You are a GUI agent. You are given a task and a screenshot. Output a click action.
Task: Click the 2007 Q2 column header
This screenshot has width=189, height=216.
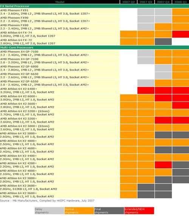point(129,2)
